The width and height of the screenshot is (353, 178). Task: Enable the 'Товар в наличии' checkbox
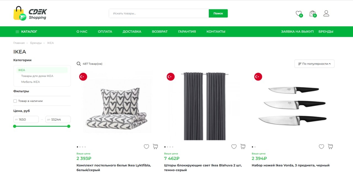click(15, 101)
